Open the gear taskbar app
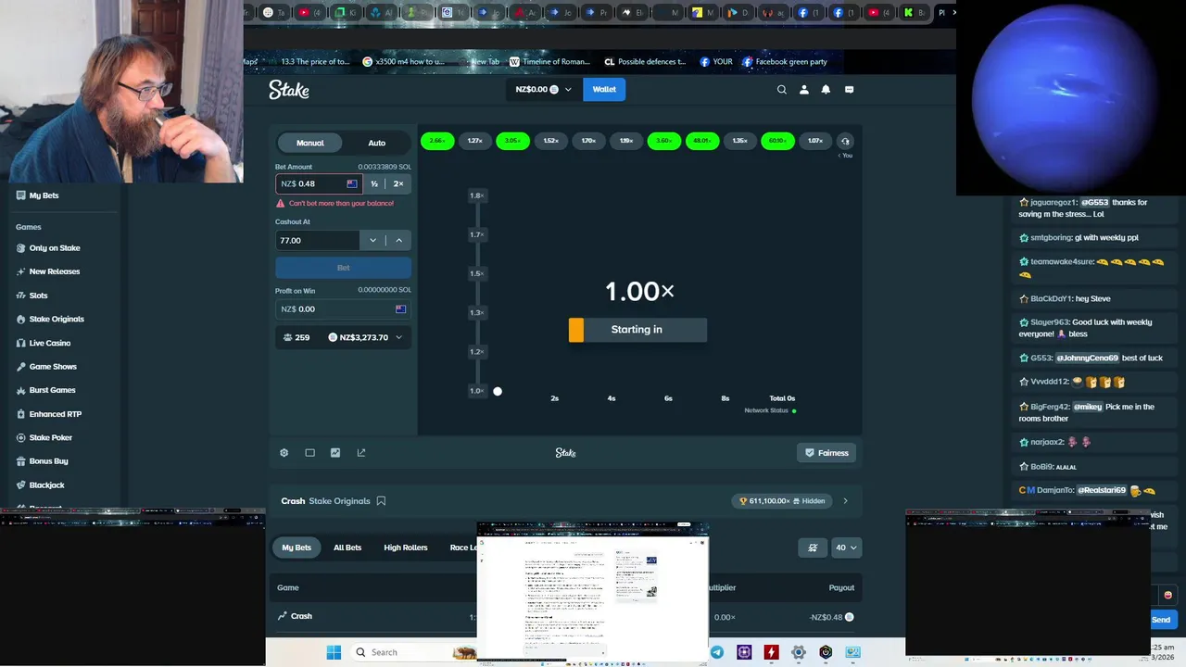The image size is (1186, 667). click(798, 652)
